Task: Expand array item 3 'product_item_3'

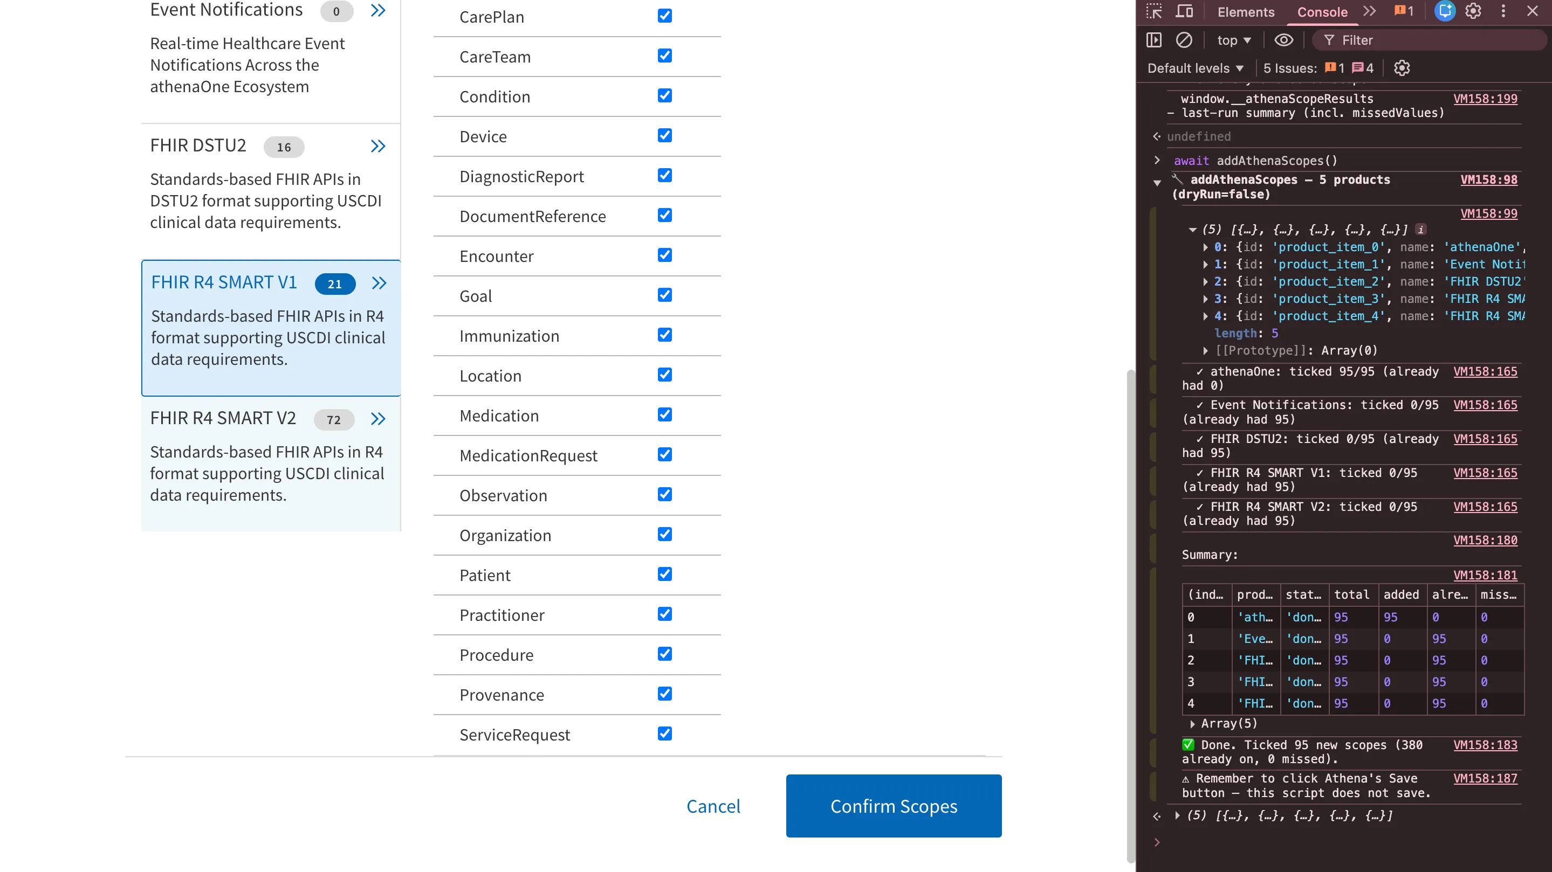Action: (1205, 299)
